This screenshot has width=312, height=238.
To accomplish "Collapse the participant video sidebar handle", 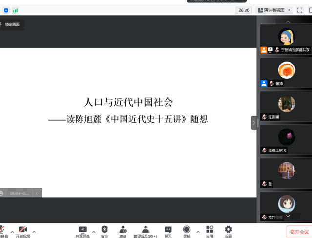I will 254,123.
